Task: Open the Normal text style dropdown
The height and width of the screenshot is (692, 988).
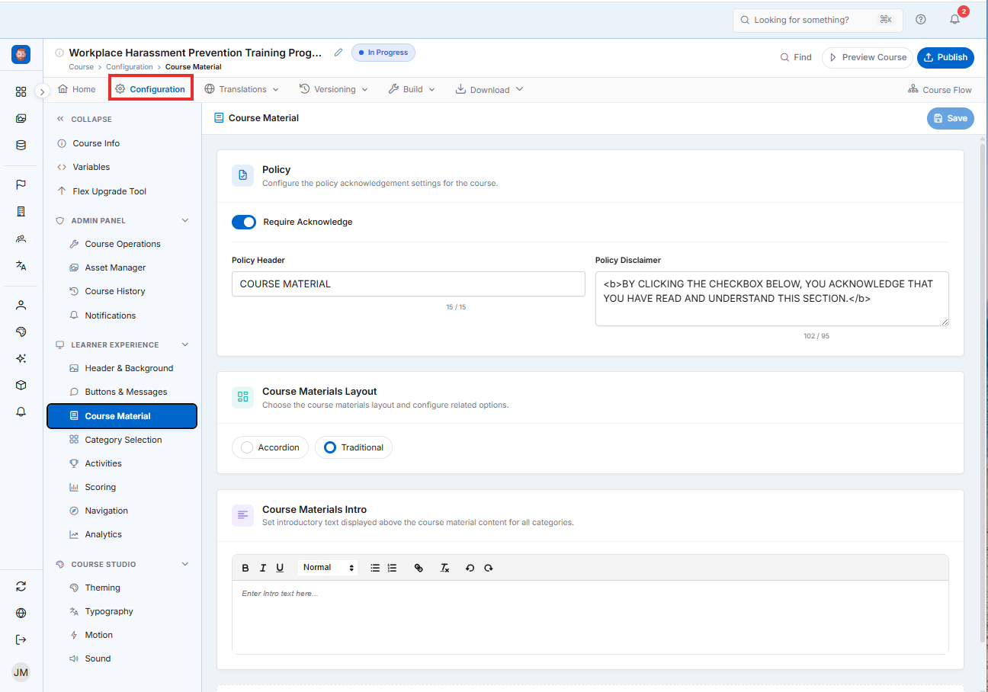Action: click(328, 568)
